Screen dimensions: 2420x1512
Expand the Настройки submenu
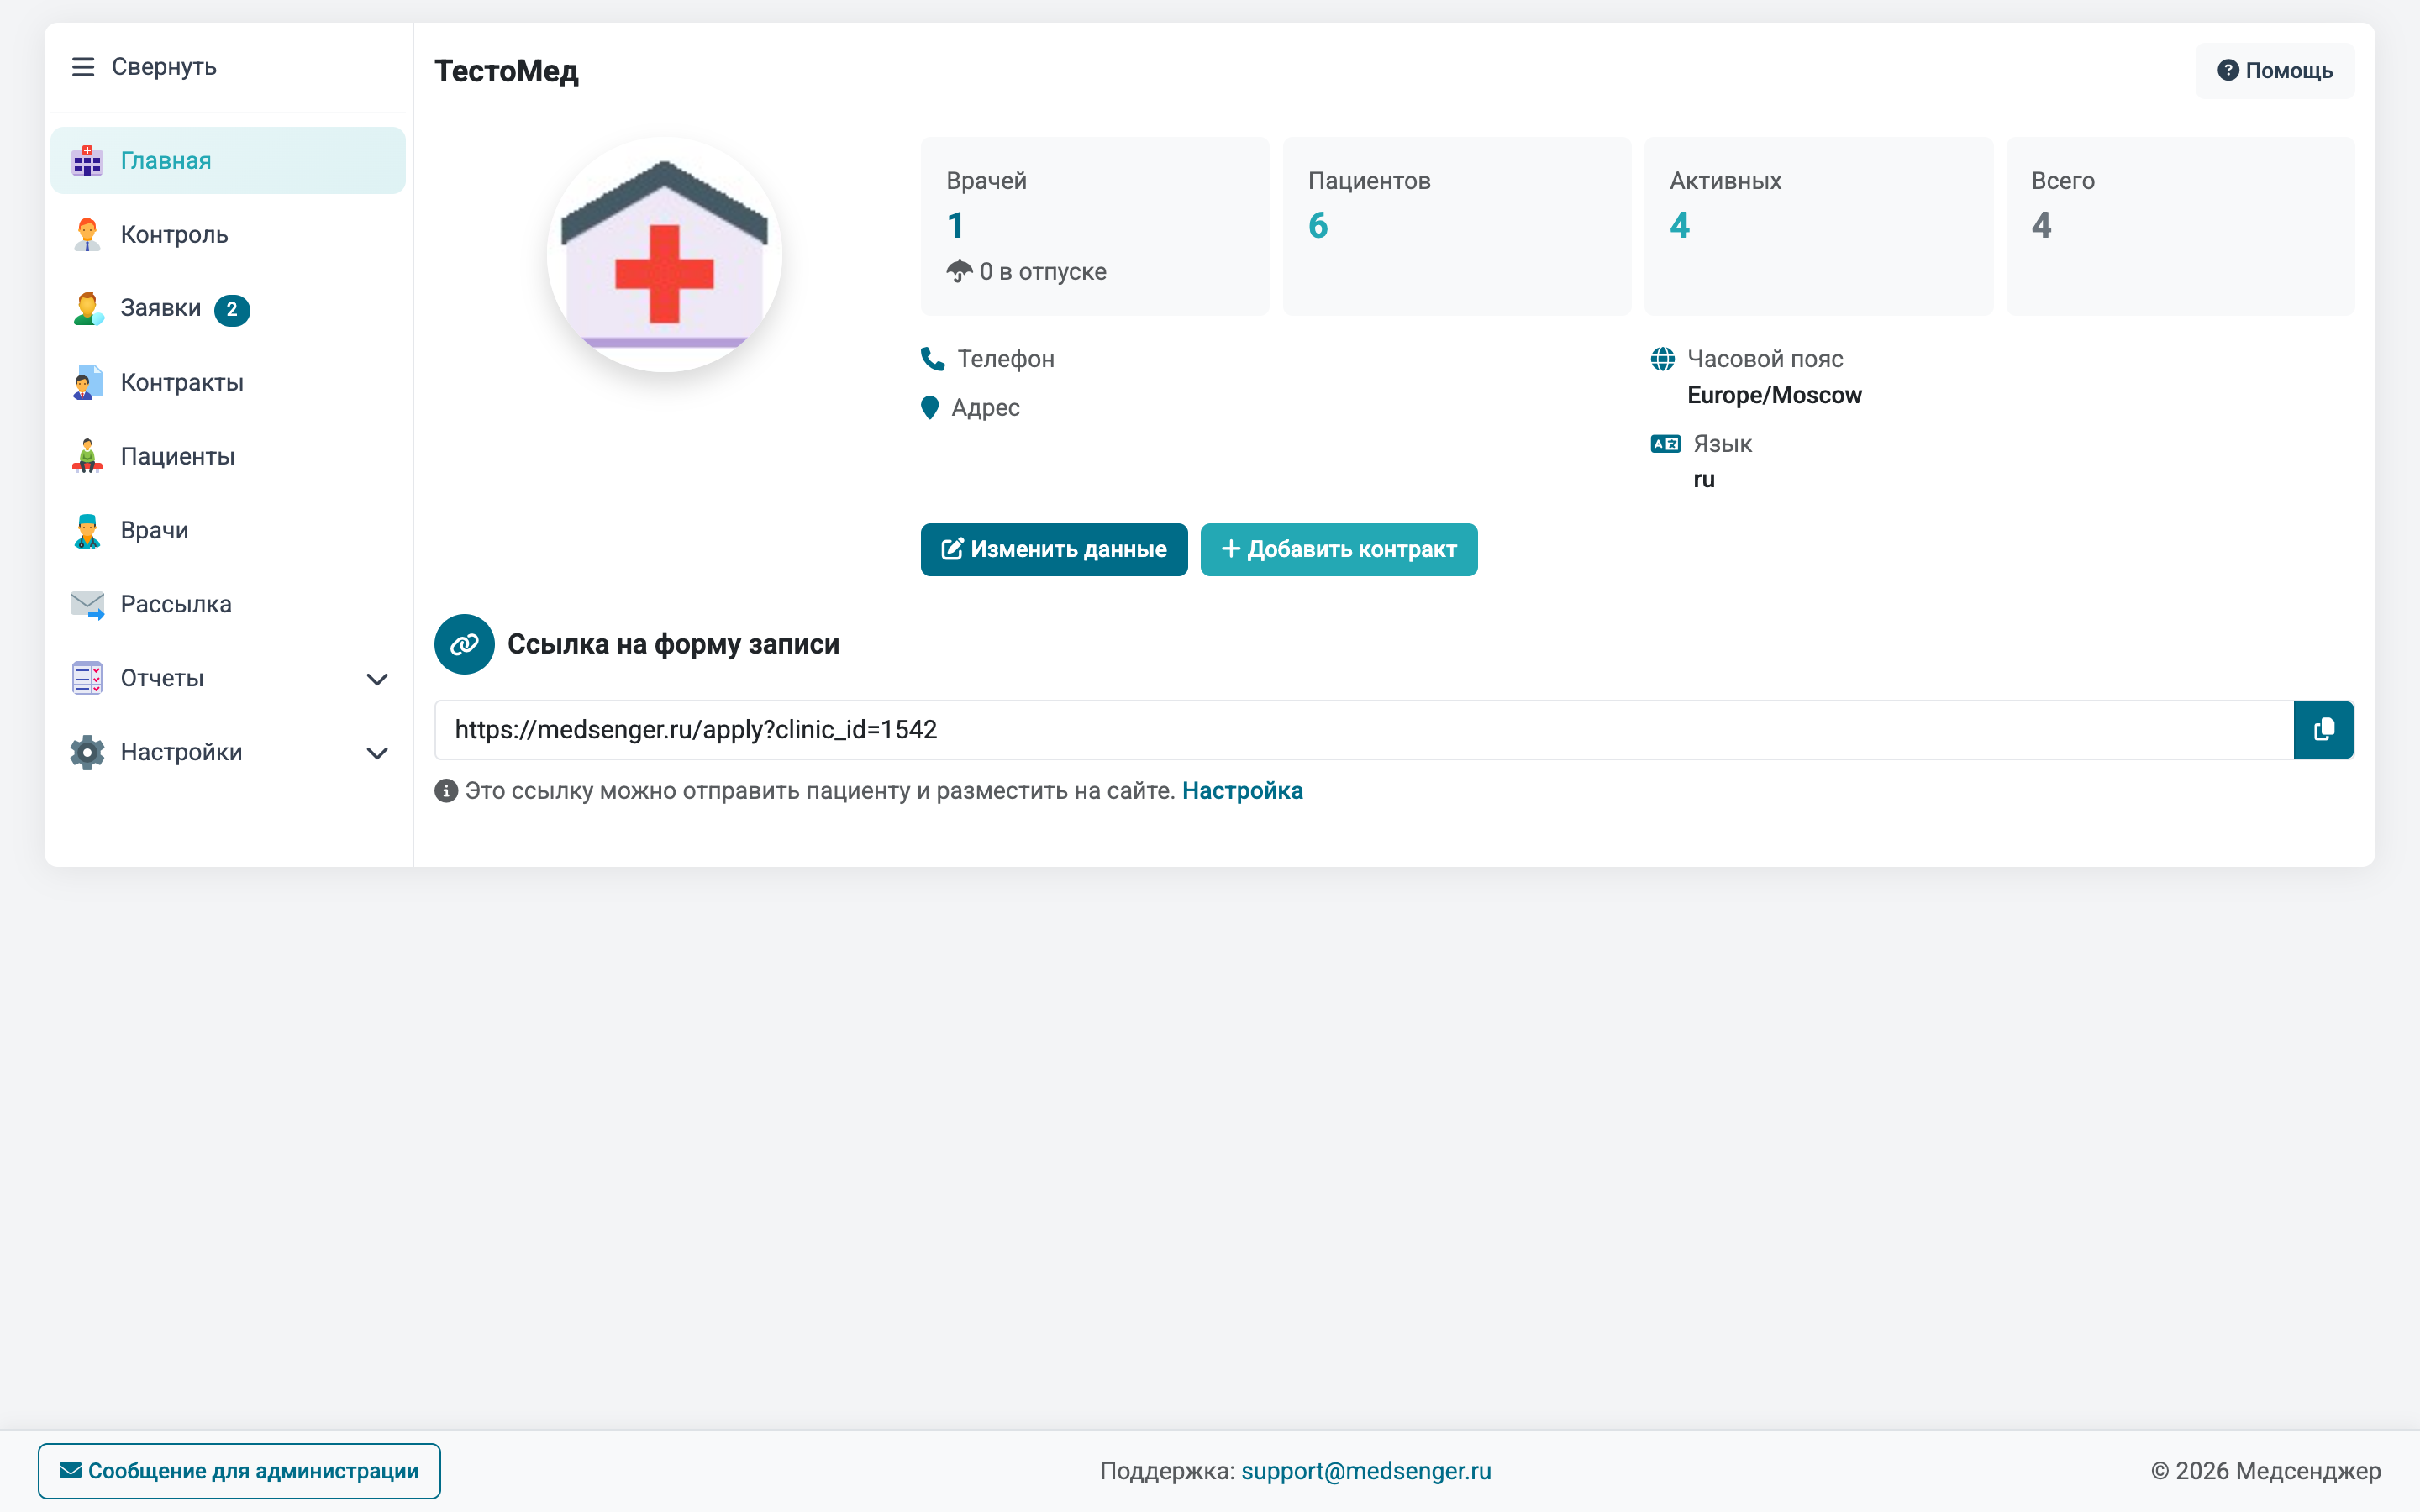click(x=228, y=752)
